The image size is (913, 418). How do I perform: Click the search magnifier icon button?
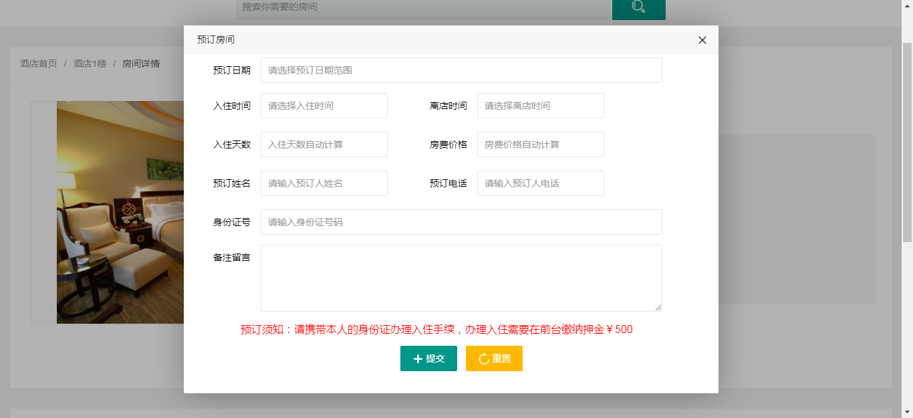[x=638, y=8]
